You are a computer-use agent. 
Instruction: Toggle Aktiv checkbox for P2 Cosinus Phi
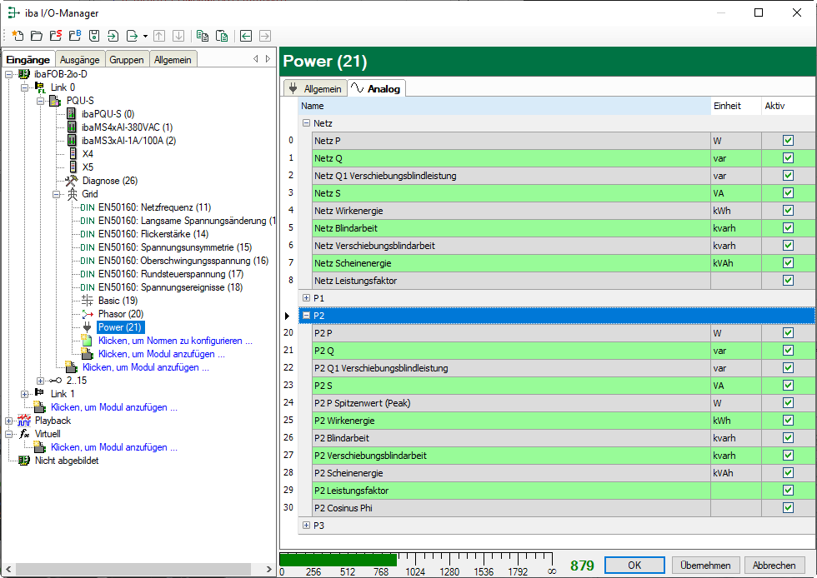click(x=788, y=508)
